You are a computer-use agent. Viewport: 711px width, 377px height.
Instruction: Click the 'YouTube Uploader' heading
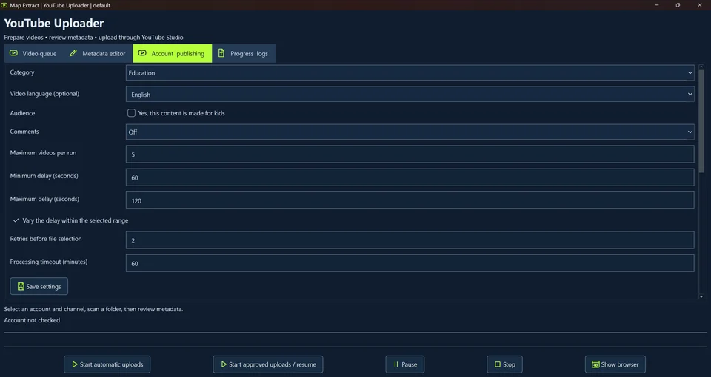coord(54,23)
